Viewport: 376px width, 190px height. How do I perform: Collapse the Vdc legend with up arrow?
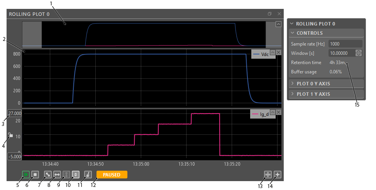(x=273, y=53)
